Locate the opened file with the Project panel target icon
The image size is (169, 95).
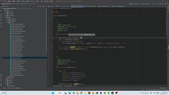pyautogui.click(x=38, y=6)
